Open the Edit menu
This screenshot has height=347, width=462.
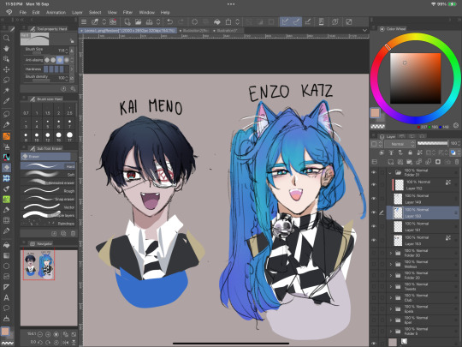click(x=36, y=12)
